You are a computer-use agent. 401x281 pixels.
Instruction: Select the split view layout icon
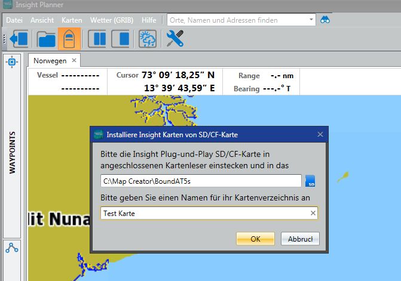(x=97, y=39)
